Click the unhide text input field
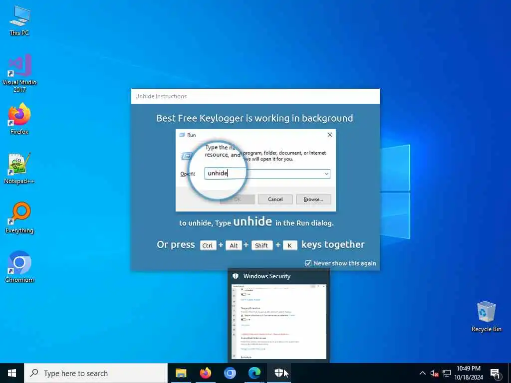The width and height of the screenshot is (511, 383). [267, 174]
